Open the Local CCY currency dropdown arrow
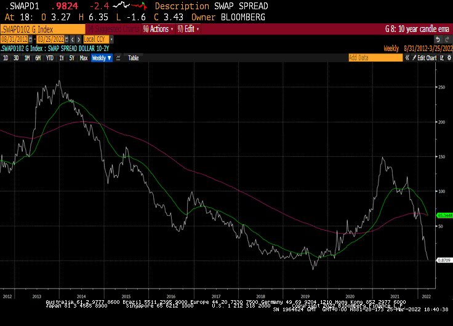Screen dimensions: 453x326 coord(111,39)
